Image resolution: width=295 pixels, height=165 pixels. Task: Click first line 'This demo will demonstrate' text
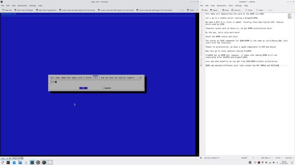point(235,14)
